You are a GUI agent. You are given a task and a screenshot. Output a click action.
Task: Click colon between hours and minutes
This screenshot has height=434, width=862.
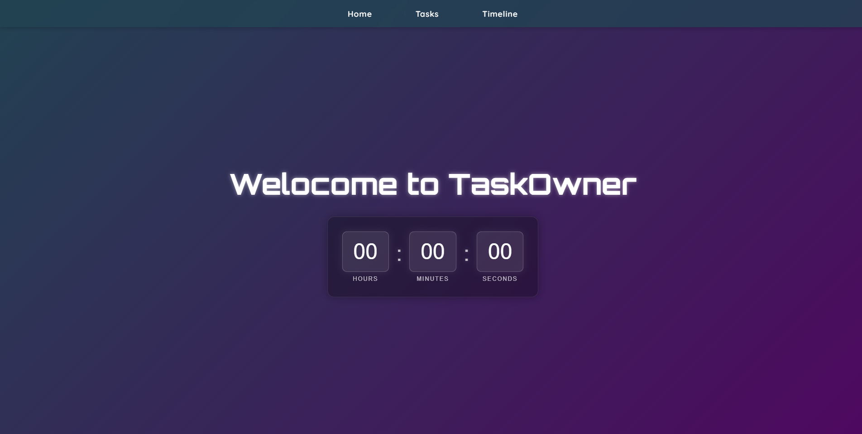tap(399, 254)
